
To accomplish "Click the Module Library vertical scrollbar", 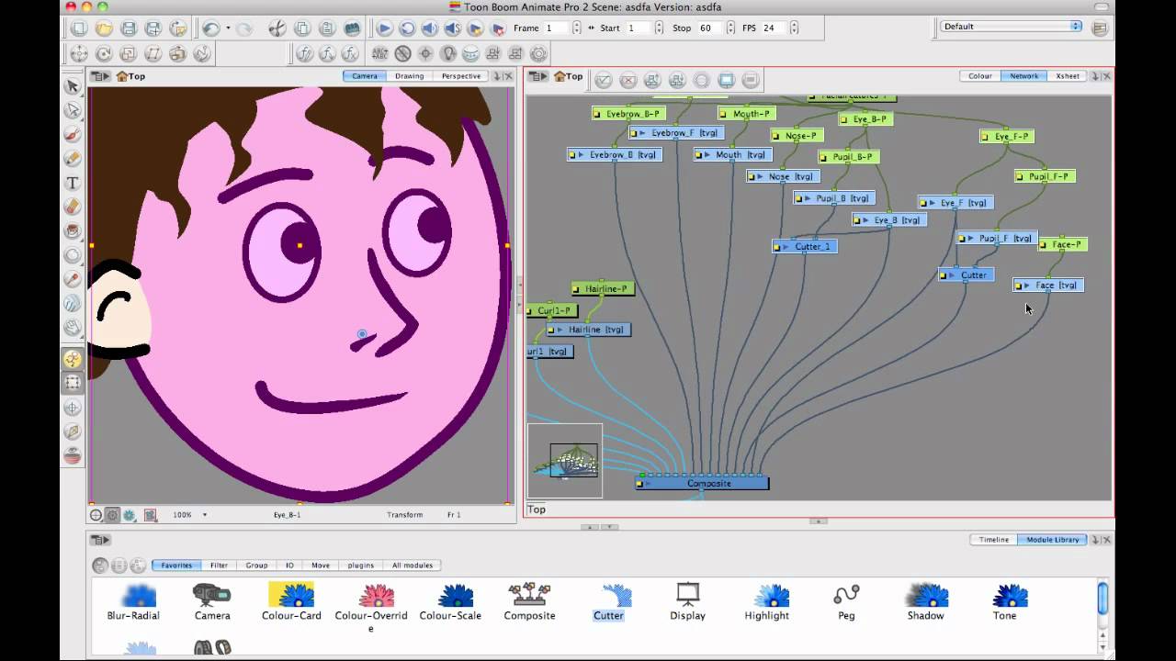I will coord(1102,598).
